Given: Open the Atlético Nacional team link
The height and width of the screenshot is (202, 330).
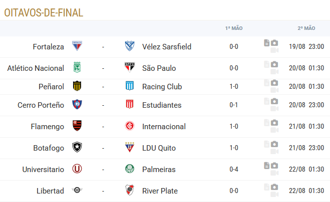Looking at the screenshot, I should [36, 68].
